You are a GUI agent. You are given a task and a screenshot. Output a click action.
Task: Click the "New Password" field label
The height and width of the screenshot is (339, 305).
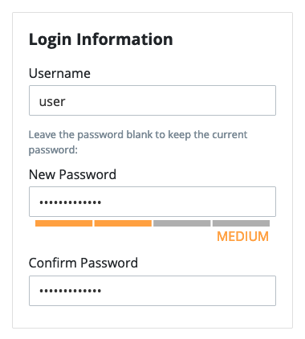[x=72, y=174]
